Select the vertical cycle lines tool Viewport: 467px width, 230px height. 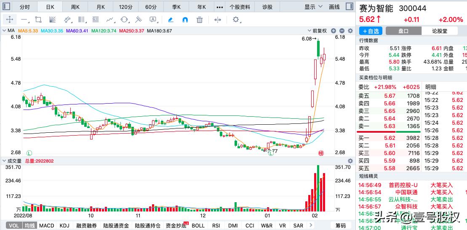point(82,20)
